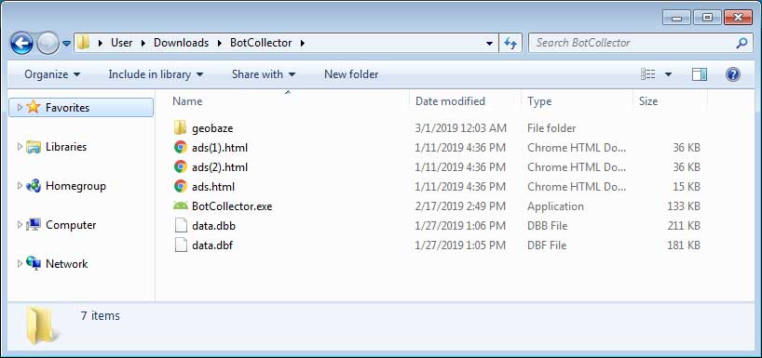The height and width of the screenshot is (358, 762).
Task: Expand breadcrumb arrow between User and Downloads
Action: pos(143,43)
